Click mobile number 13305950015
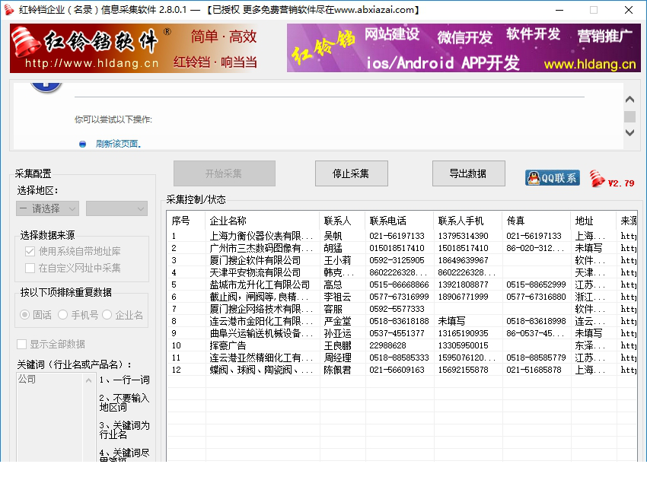Image resolution: width=647 pixels, height=480 pixels. [x=463, y=345]
